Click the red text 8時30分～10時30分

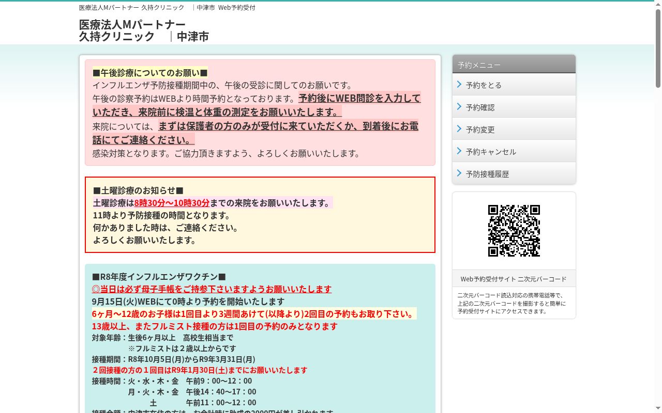172,203
